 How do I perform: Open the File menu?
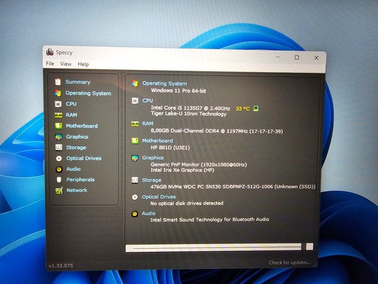click(50, 64)
